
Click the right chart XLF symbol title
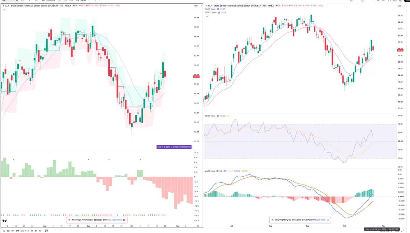[241, 5]
